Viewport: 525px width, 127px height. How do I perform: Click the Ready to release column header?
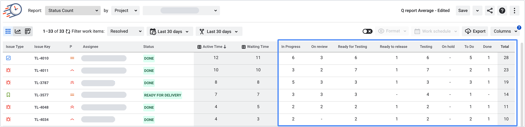394,47
